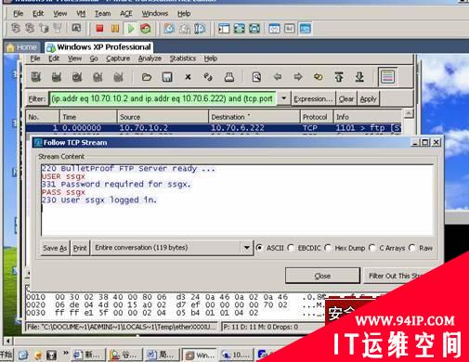Click the green VMware power on (play) icon
The height and width of the screenshot is (362, 469).
click(131, 29)
